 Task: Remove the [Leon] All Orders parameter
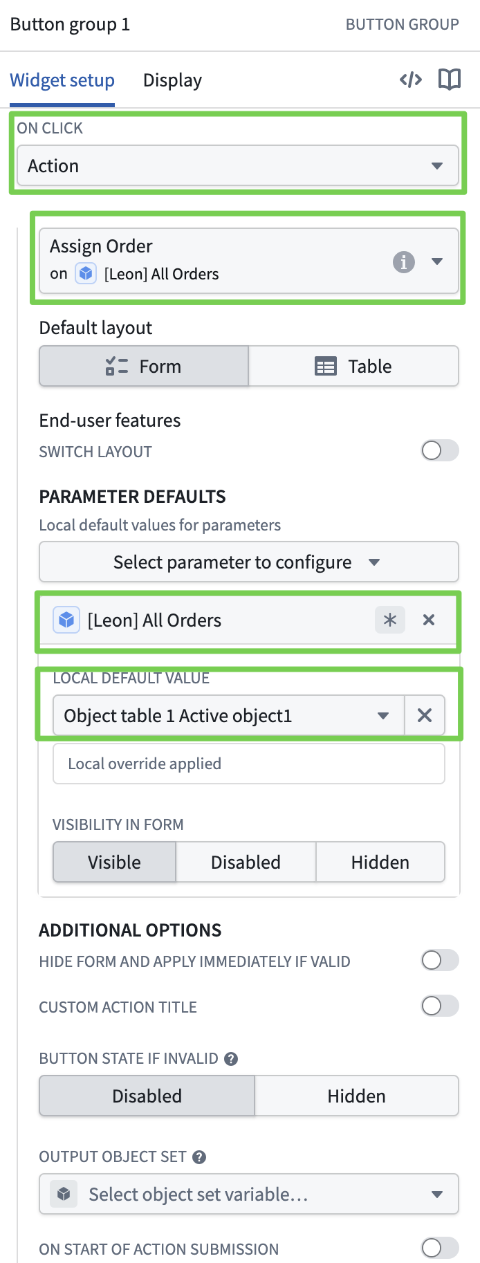coord(429,620)
